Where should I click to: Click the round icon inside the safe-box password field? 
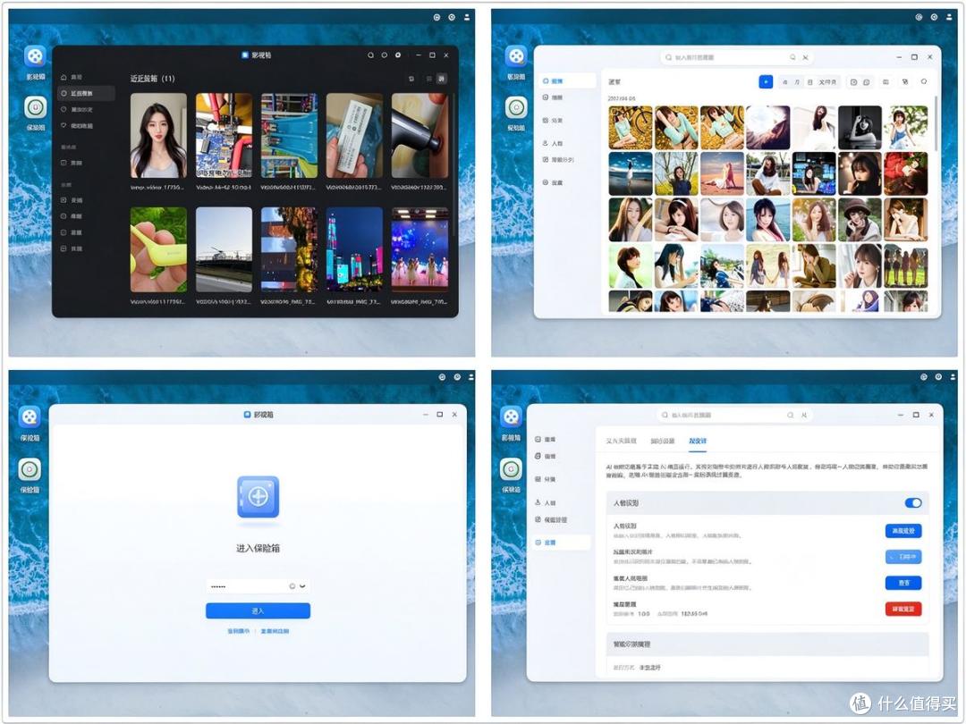pyautogui.click(x=292, y=586)
